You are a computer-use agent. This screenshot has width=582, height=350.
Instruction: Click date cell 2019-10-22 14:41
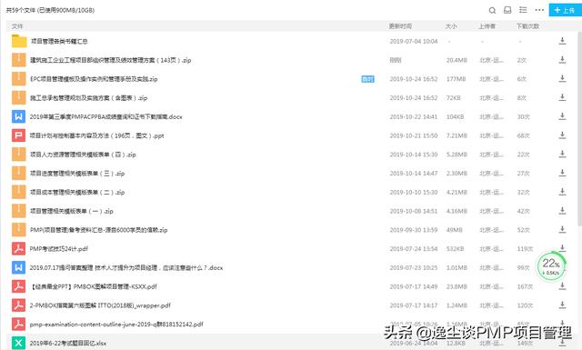tap(414, 116)
